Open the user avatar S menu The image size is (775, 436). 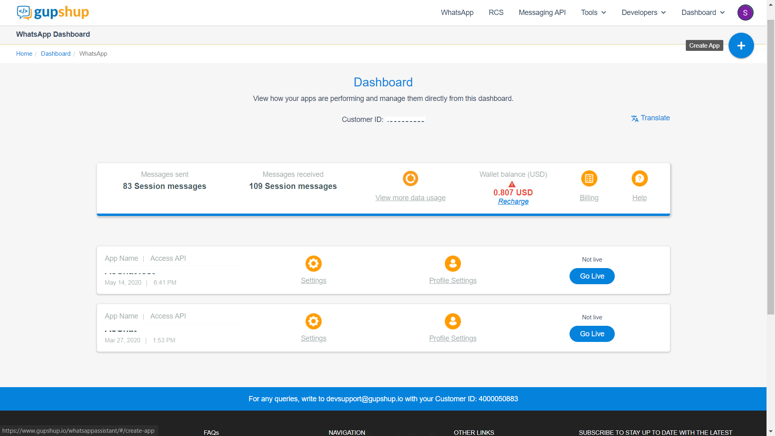(745, 13)
